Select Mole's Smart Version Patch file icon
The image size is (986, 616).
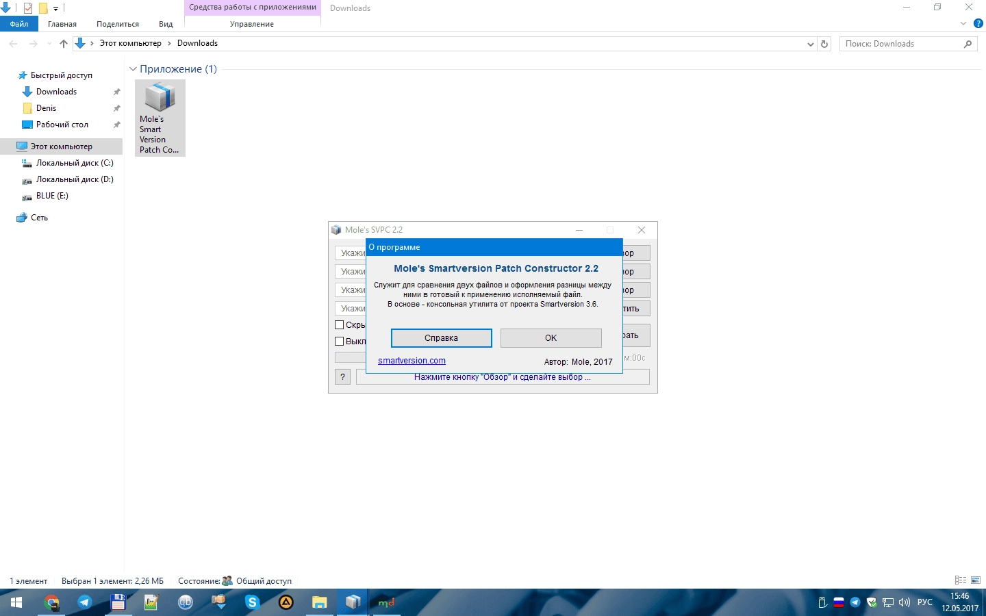click(160, 118)
